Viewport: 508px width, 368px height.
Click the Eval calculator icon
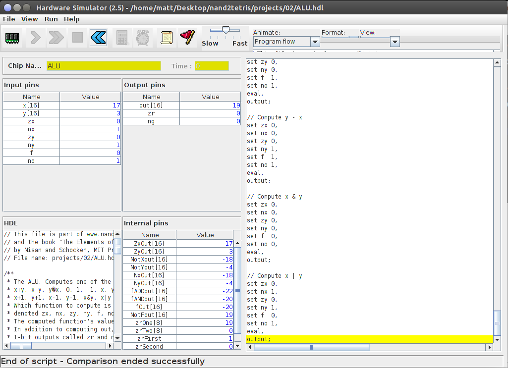[122, 37]
